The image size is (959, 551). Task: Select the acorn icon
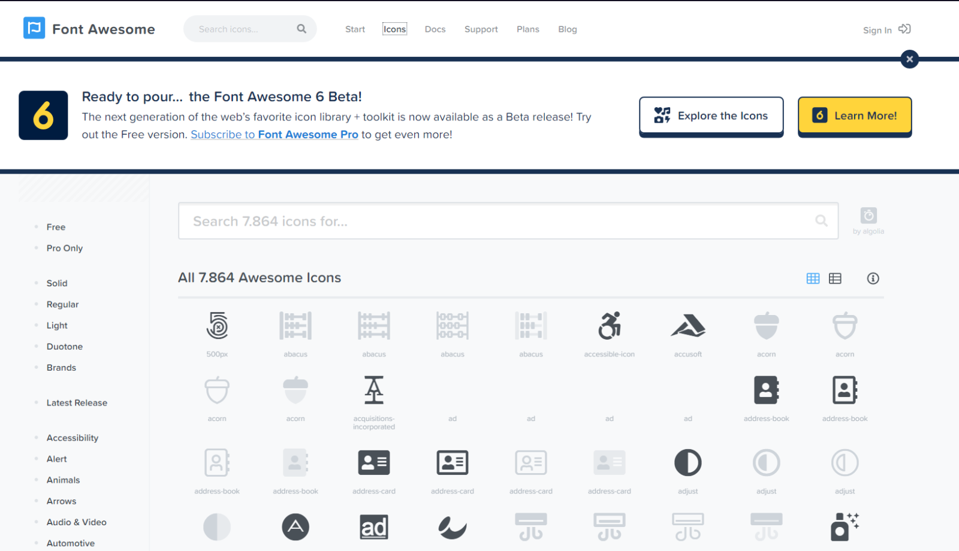[766, 325]
